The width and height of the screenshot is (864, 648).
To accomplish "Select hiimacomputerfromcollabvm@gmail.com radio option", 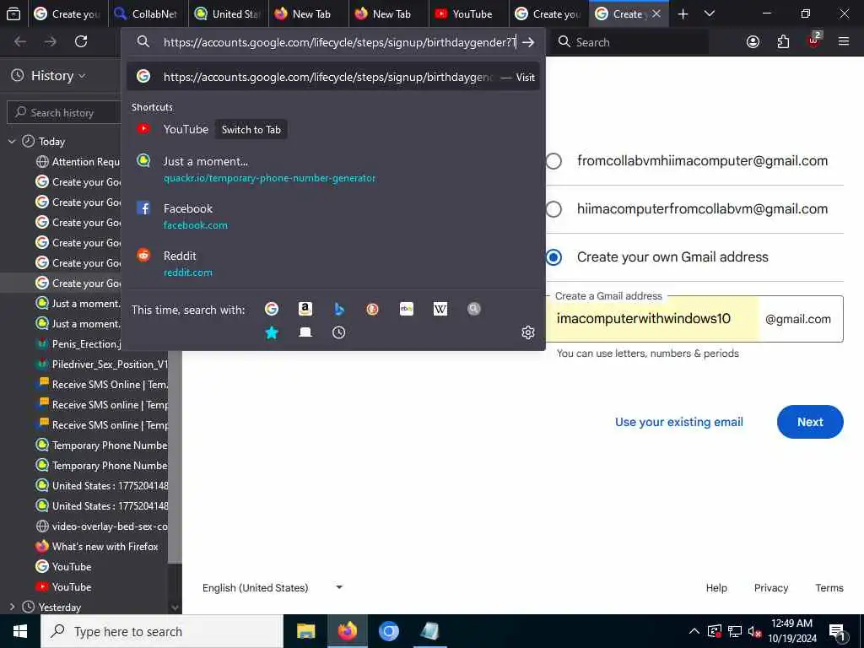I will pyautogui.click(x=553, y=209).
